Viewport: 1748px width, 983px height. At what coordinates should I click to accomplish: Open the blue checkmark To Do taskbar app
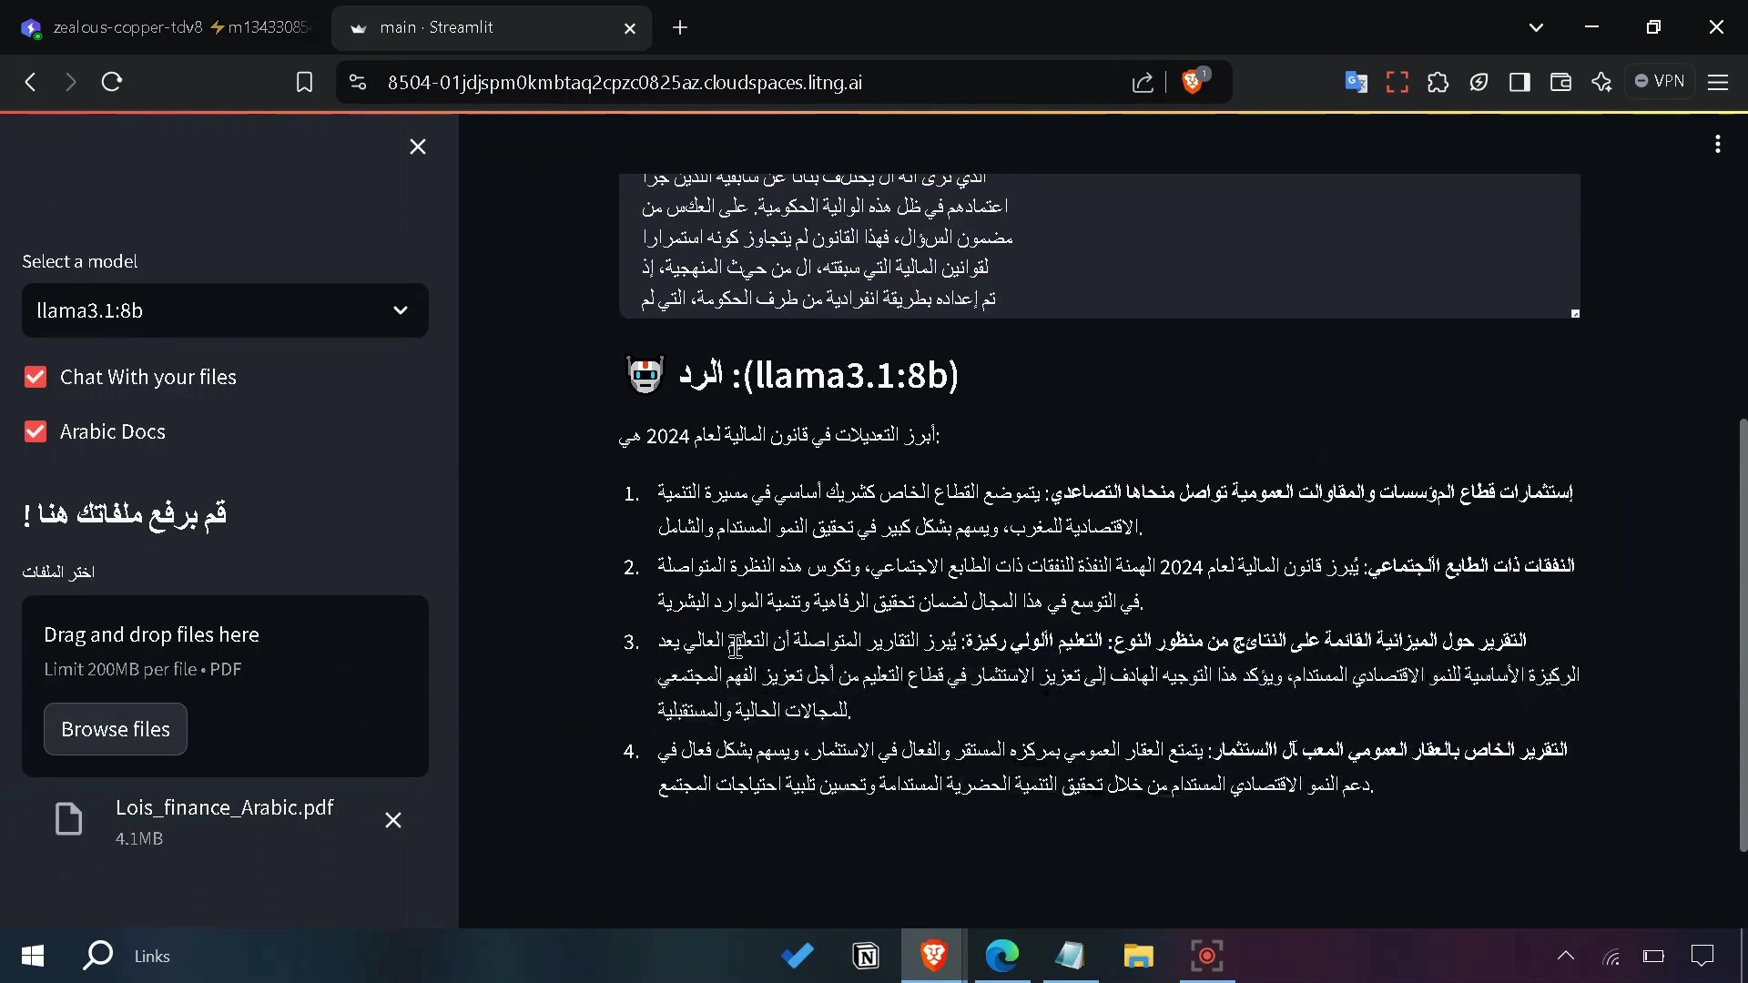pyautogui.click(x=798, y=956)
